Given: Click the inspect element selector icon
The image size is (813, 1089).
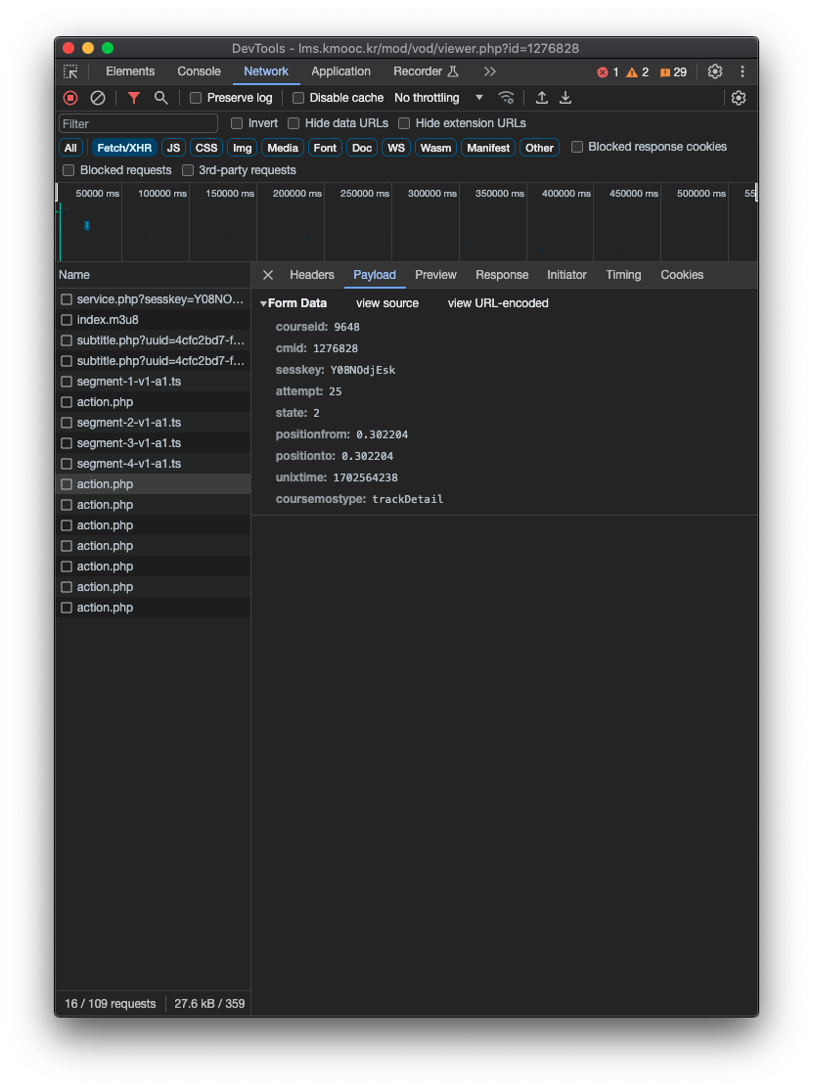Looking at the screenshot, I should [x=70, y=71].
